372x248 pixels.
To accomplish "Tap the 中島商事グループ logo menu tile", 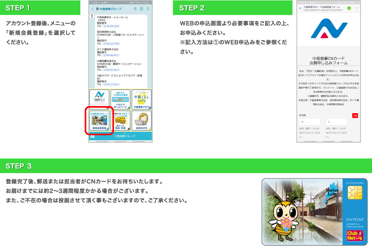I will pos(99,99).
